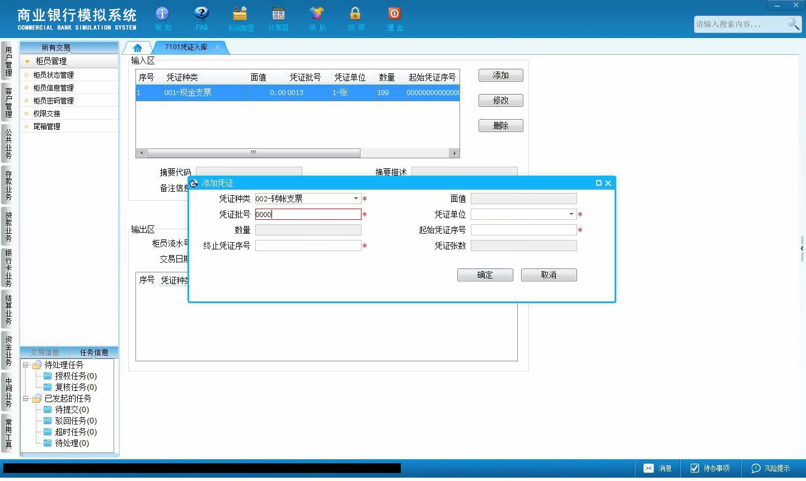Switch to 任务信息 tab
The image size is (806, 481).
(x=94, y=352)
